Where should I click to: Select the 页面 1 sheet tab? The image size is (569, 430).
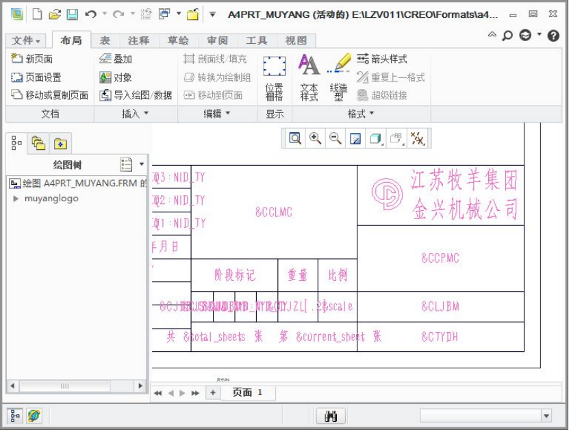tap(247, 392)
